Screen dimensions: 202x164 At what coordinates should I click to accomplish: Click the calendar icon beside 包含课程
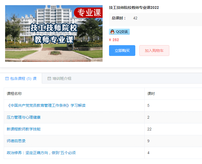tap(7, 79)
